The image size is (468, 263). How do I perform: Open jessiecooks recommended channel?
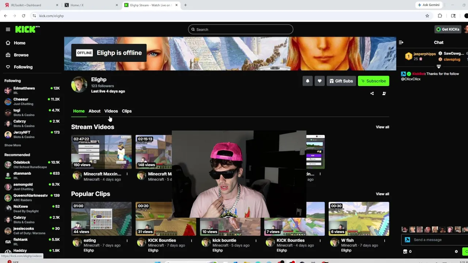[32, 231]
